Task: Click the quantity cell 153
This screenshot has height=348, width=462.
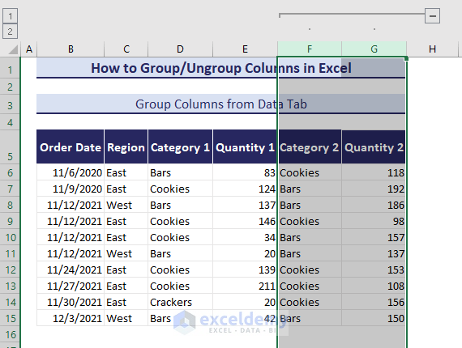Action: 374,269
